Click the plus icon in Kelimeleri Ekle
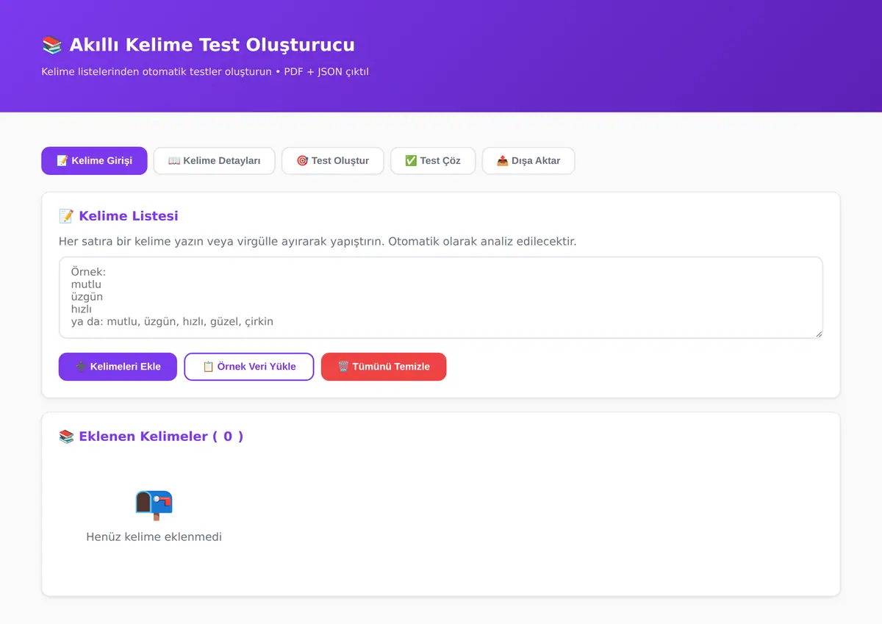This screenshot has width=882, height=624. [81, 367]
